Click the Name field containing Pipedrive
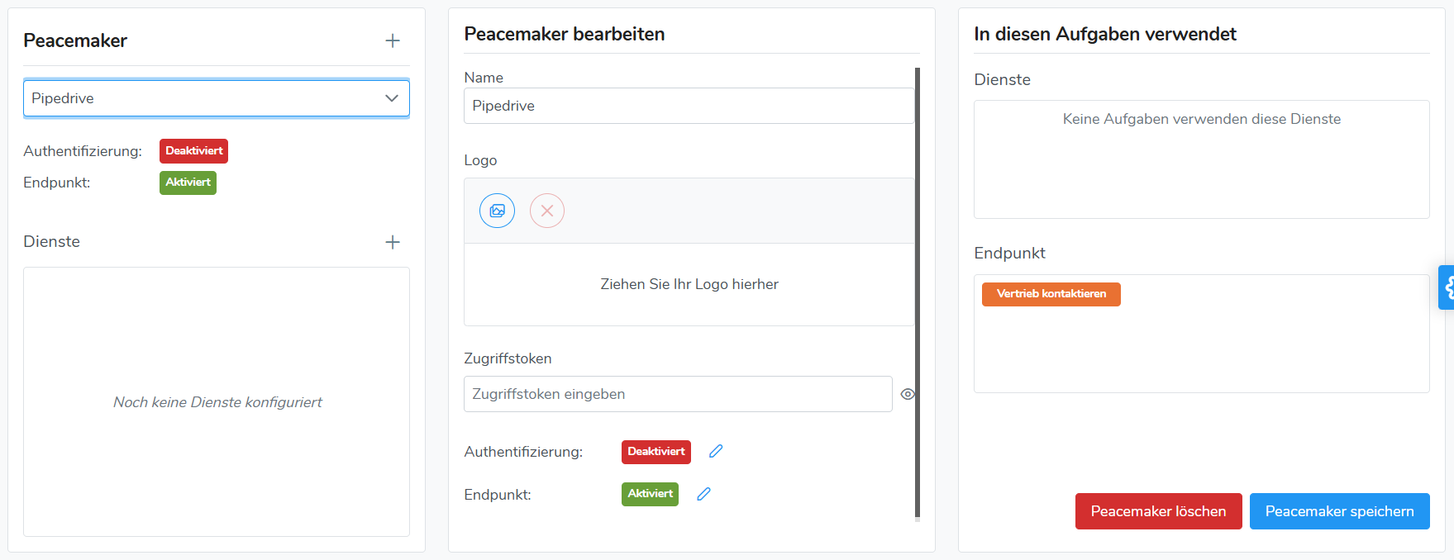The image size is (1454, 560). point(688,106)
